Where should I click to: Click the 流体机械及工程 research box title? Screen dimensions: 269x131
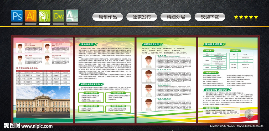click(91, 93)
